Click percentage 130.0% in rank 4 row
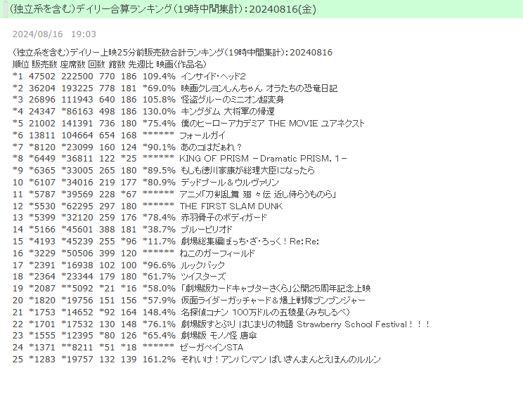This screenshot has width=523, height=408. 159,112
